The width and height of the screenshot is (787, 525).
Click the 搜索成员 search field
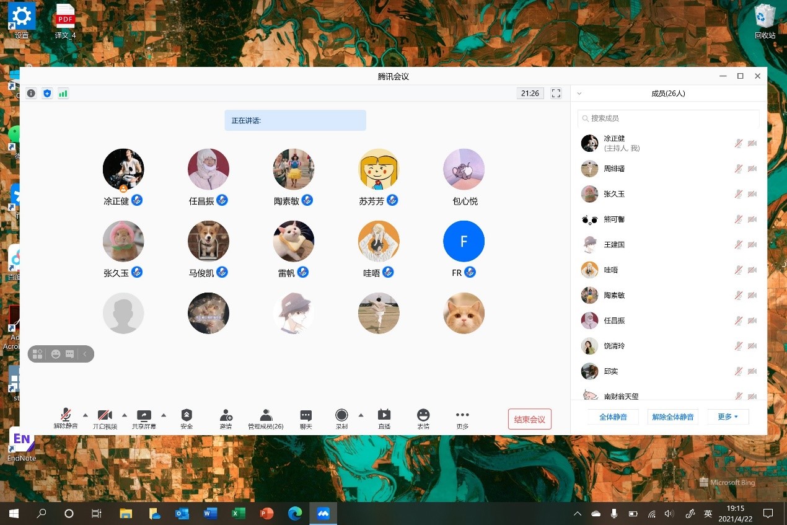pos(668,118)
